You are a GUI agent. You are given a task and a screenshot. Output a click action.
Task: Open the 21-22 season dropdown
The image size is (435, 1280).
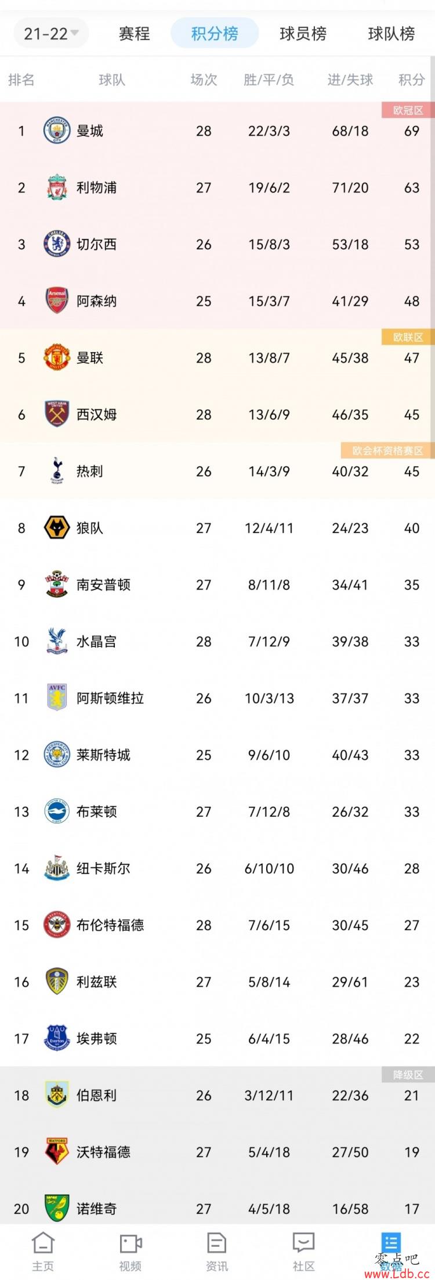point(51,34)
